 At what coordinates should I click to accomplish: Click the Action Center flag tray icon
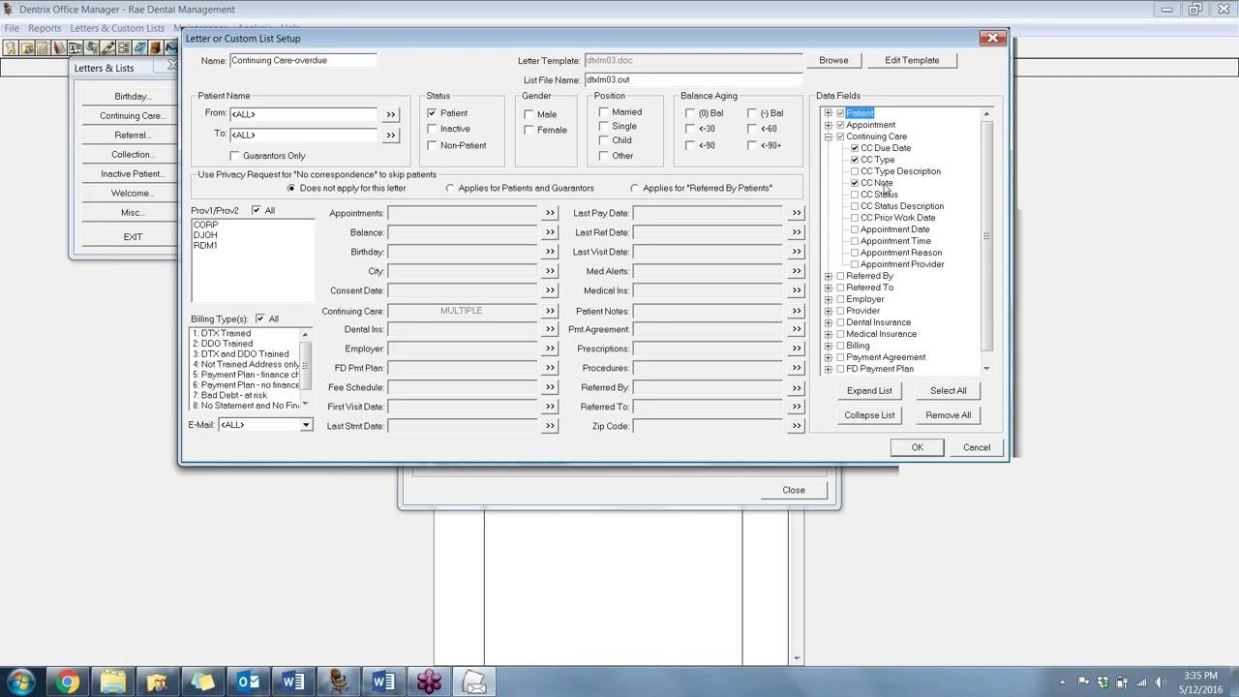[1083, 682]
